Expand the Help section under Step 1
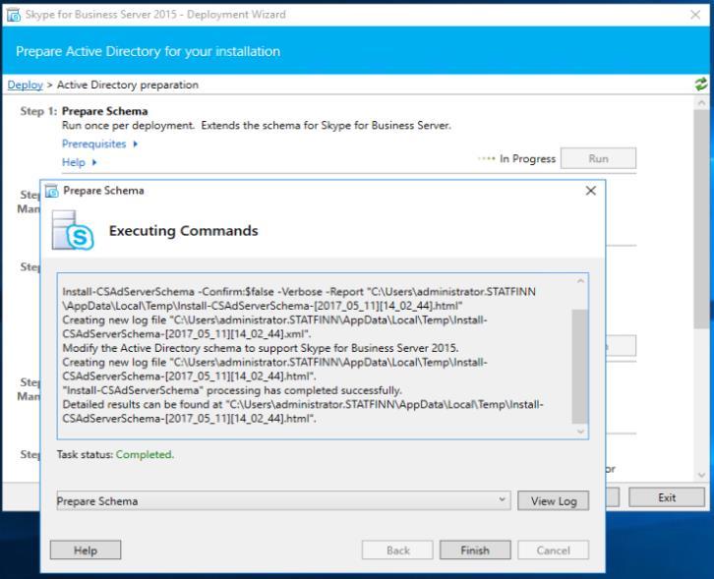 pos(79,162)
